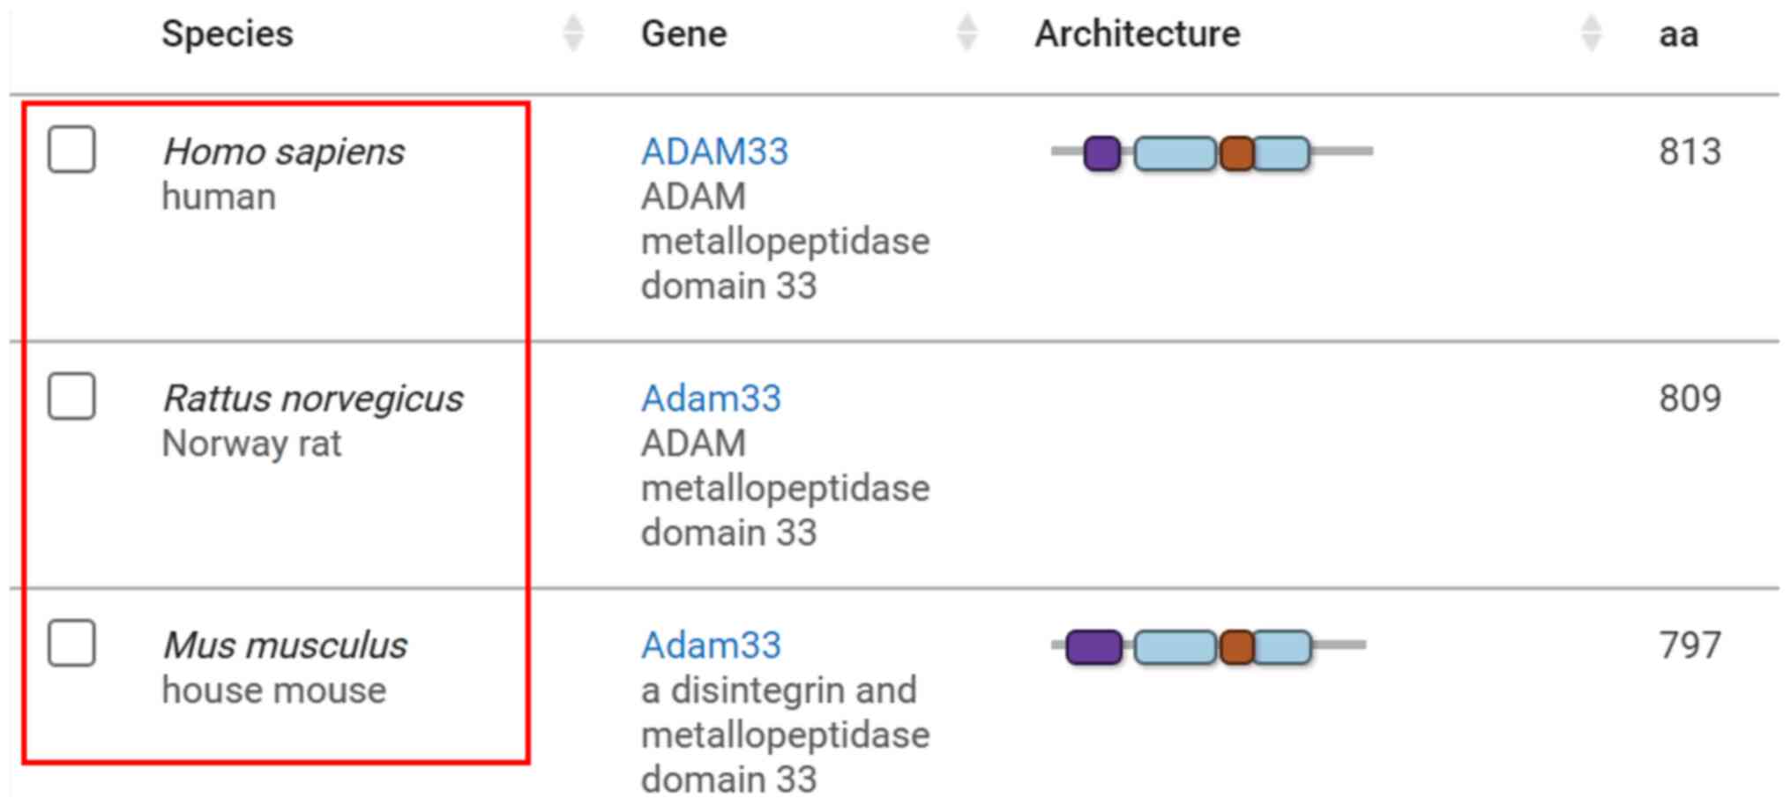1791x806 pixels.
Task: Open the house mouse Adam33 gene link
Action: (x=711, y=646)
